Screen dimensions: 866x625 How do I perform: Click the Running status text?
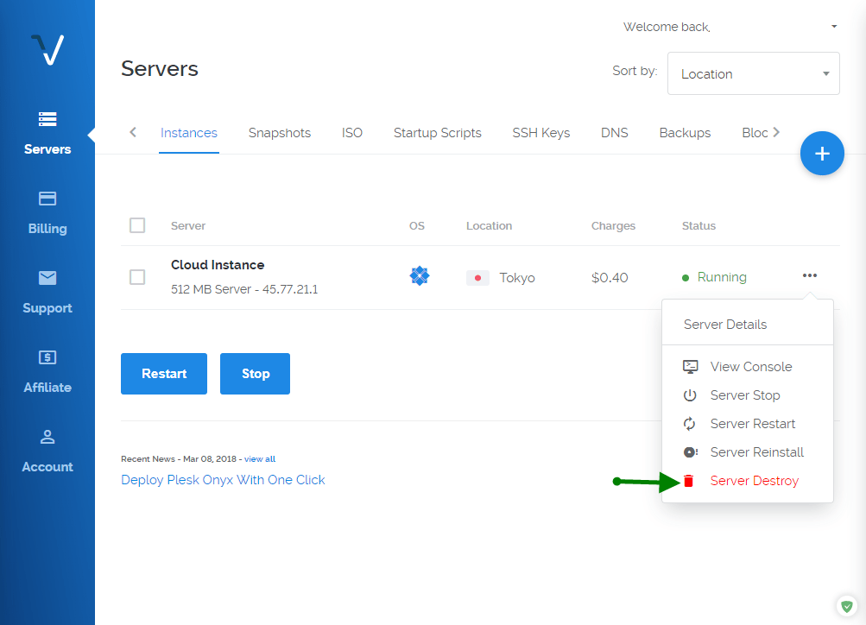tap(722, 277)
